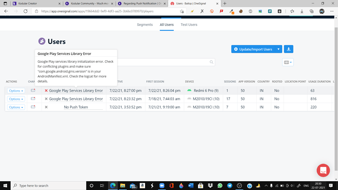Add page to favorites with star icon
Screen dimensions: 338x190
point(182,11)
